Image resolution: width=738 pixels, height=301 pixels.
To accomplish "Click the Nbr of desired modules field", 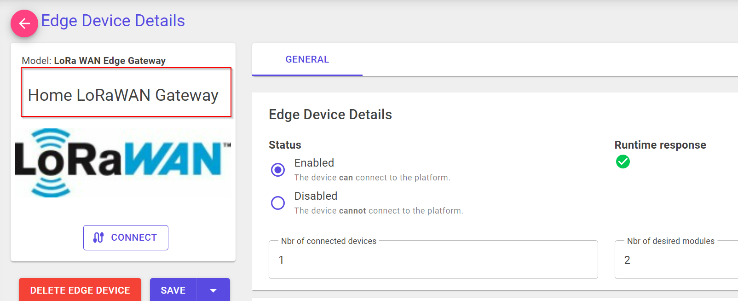I will coord(676,260).
